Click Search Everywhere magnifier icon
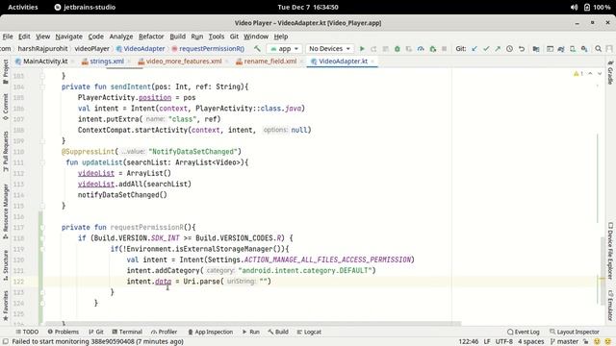Viewport: 616px width, 346px height. tap(599, 49)
